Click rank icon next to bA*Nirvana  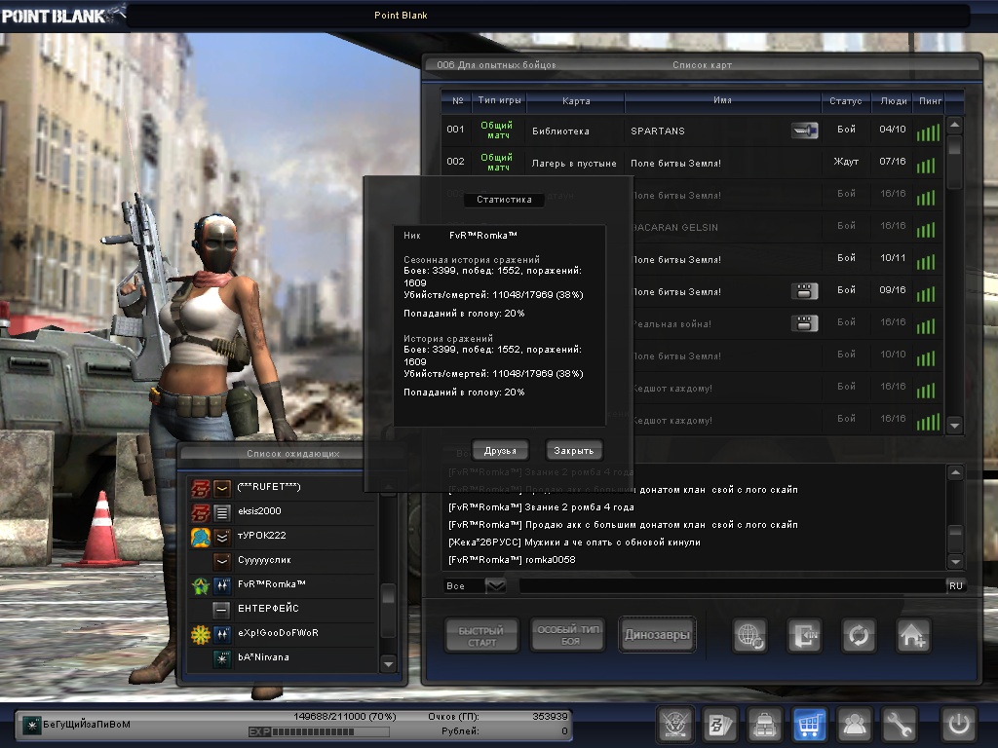tap(221, 658)
